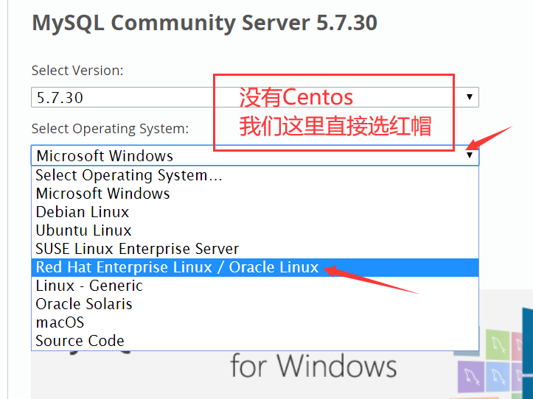Click the red-bordered Centos annotation box

334,112
